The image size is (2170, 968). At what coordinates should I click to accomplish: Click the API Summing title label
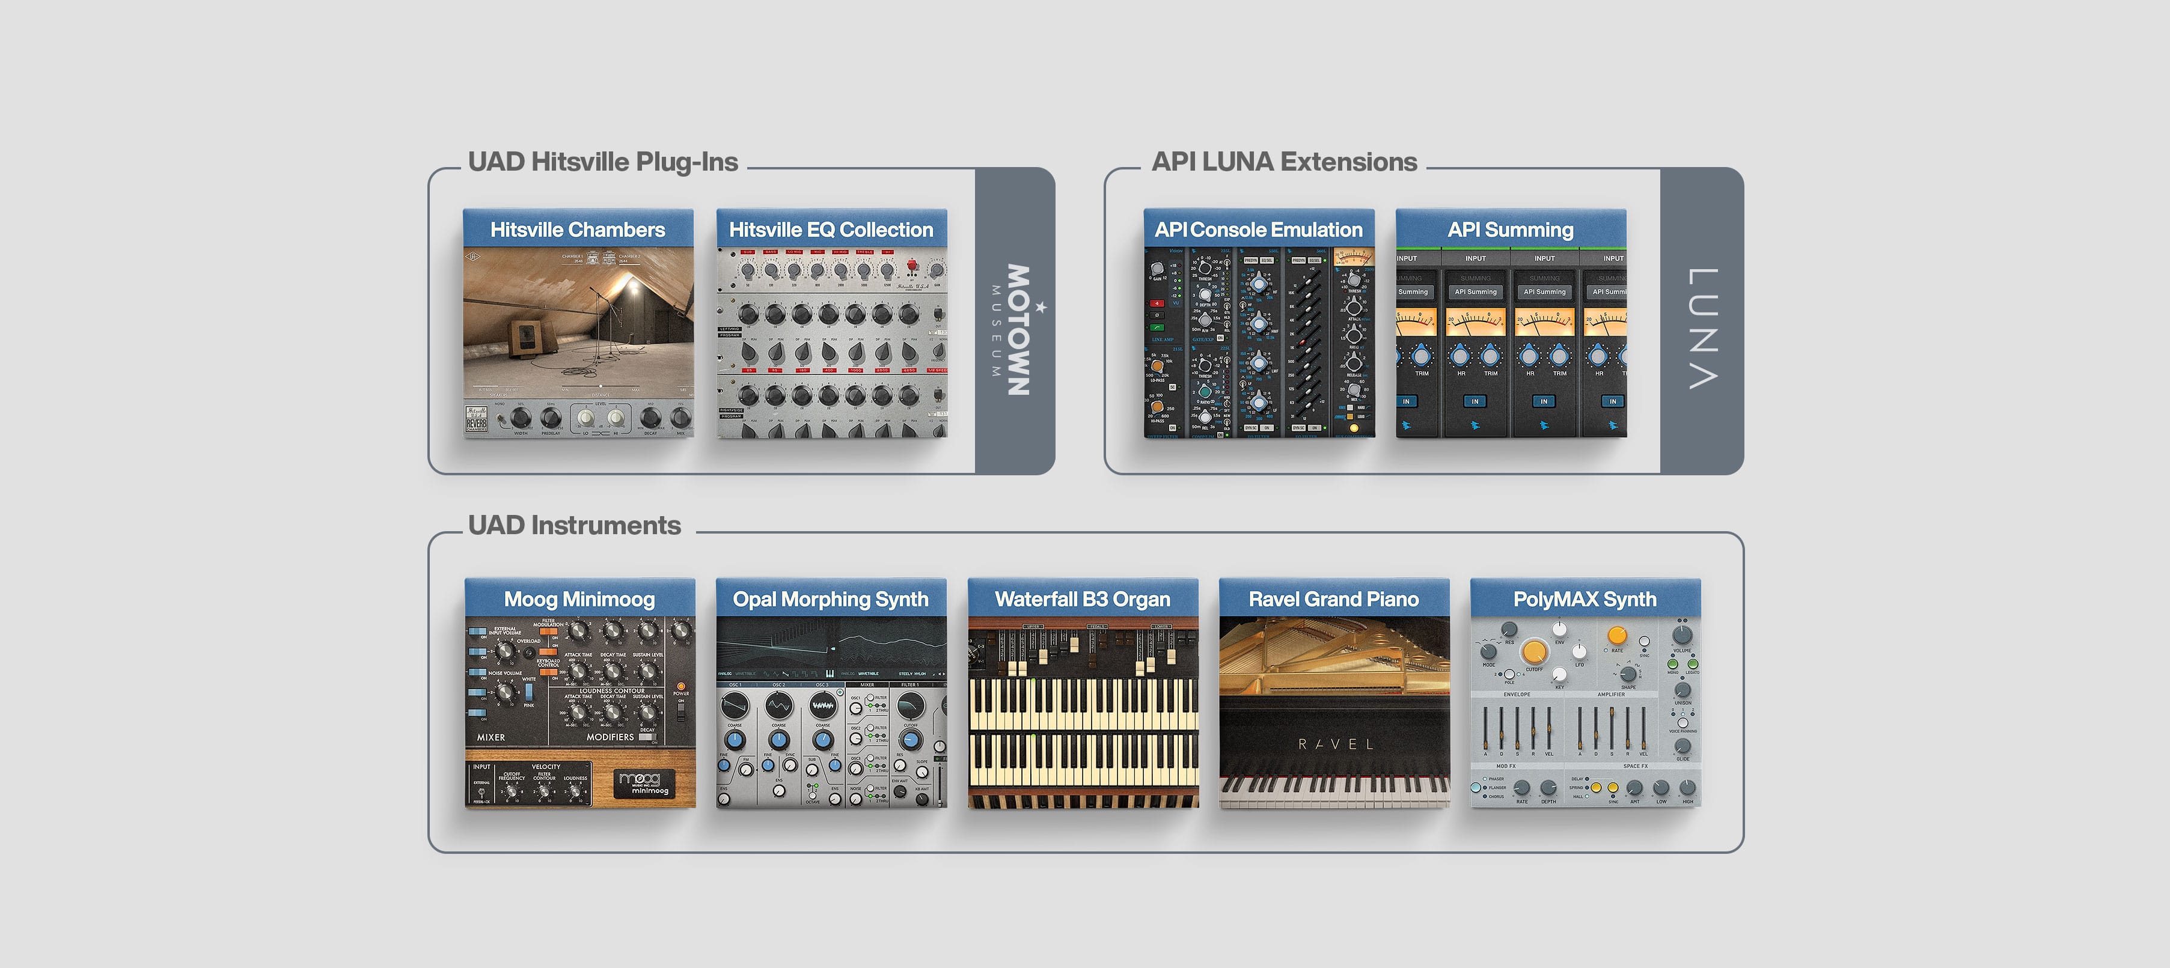tap(1511, 230)
